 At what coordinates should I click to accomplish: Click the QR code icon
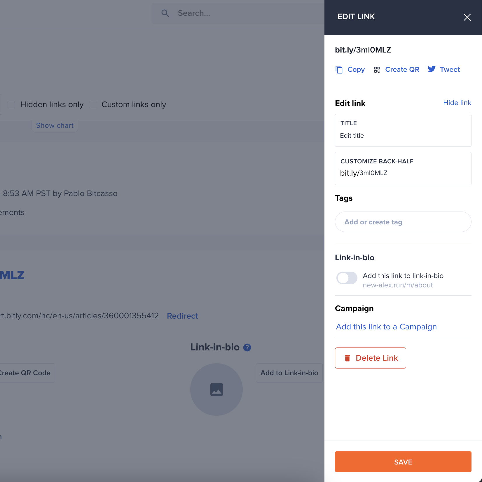377,69
